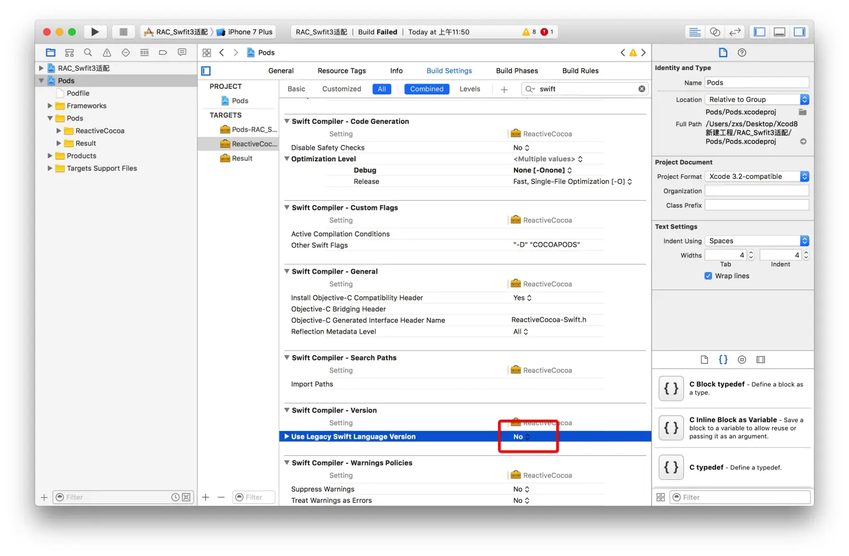Hide the project and targets list
Screen dimensions: 849x556
tap(206, 71)
